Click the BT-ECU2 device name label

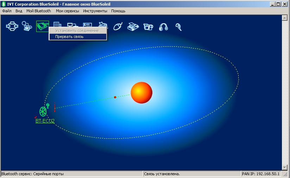pos(45,121)
